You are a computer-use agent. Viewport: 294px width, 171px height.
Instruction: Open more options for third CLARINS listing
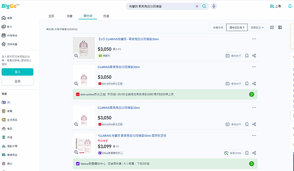tap(254, 107)
